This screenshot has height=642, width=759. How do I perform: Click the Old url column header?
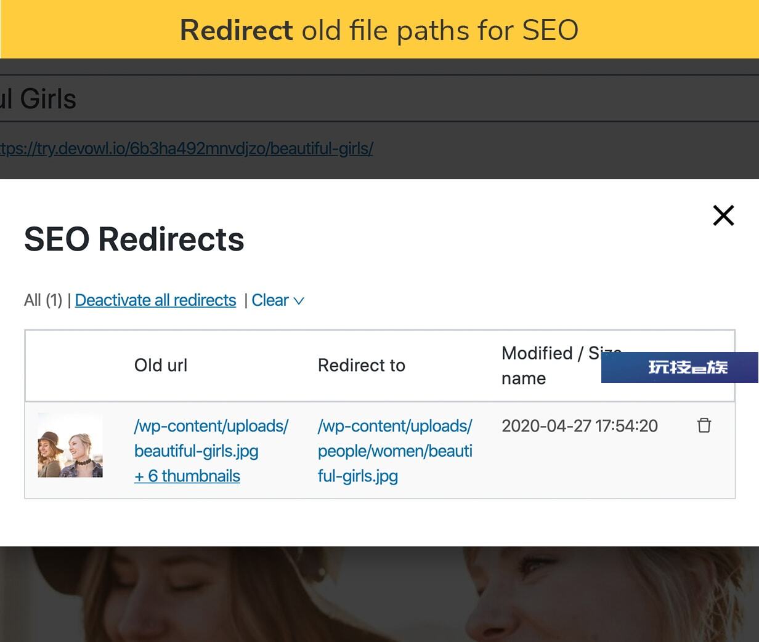161,366
